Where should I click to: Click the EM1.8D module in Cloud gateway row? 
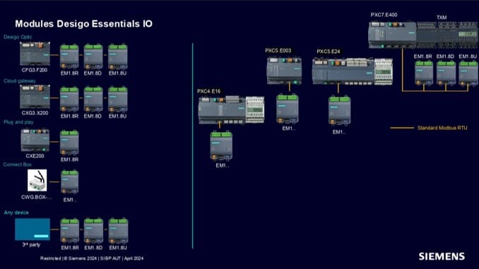93,100
